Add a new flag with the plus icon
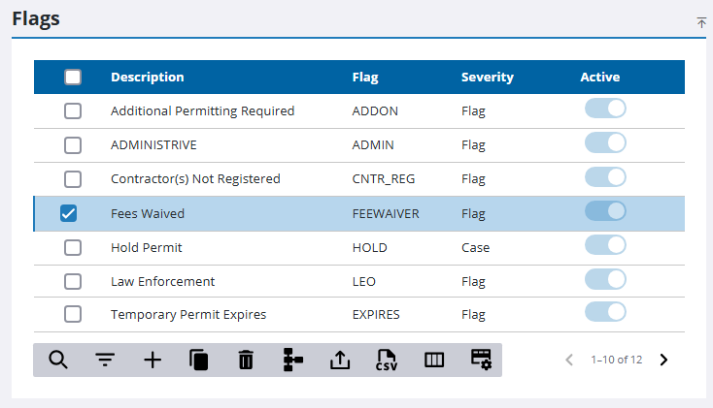Screen dimensions: 713x408 point(153,360)
